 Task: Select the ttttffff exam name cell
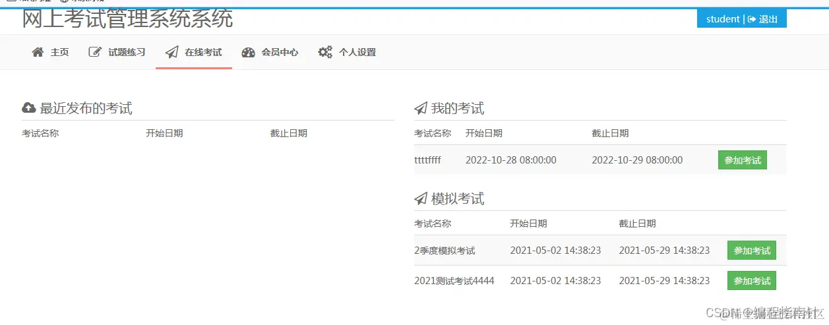coord(427,160)
